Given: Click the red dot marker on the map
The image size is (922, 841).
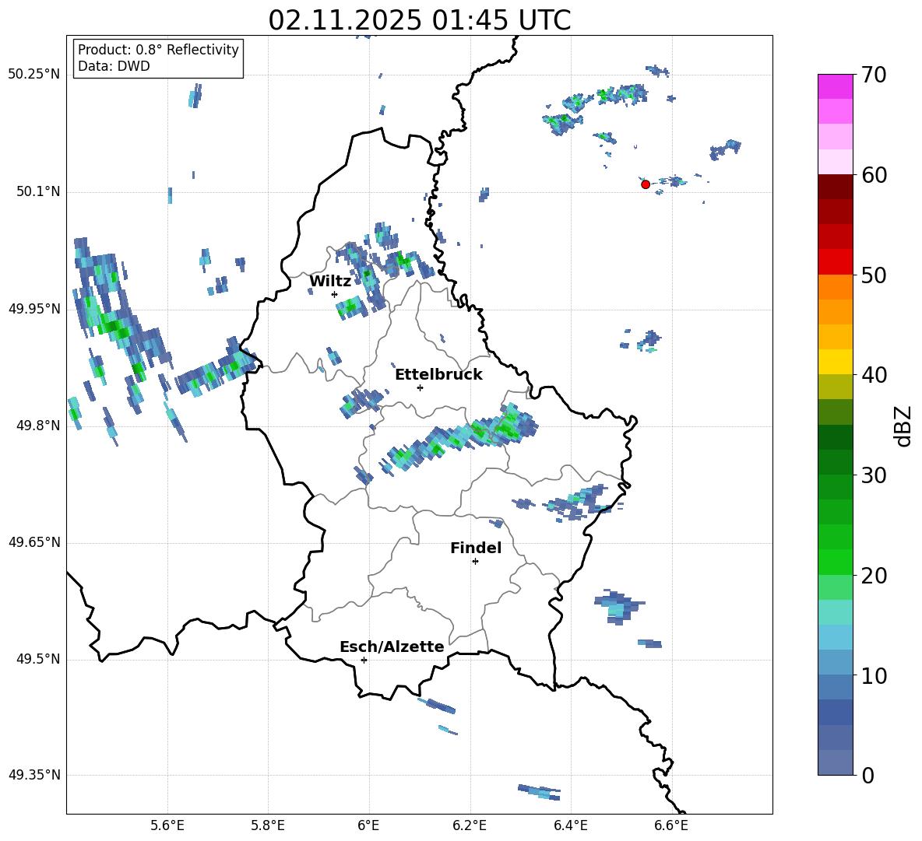Looking at the screenshot, I should coord(646,184).
